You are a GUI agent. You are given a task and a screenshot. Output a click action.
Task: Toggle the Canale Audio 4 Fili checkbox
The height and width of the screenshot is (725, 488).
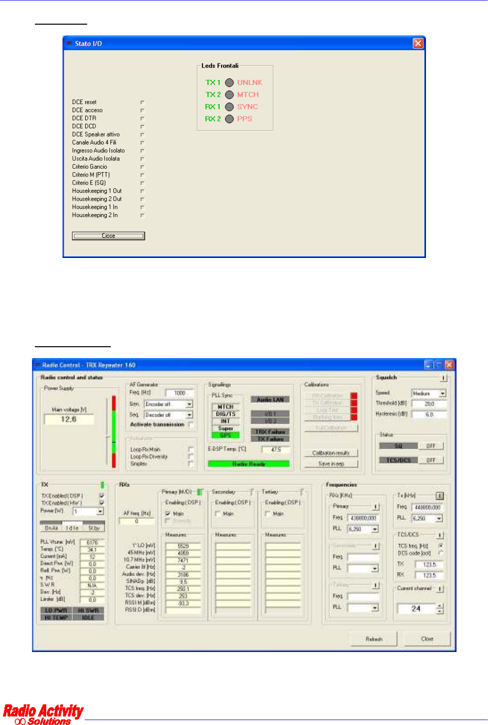pos(142,143)
